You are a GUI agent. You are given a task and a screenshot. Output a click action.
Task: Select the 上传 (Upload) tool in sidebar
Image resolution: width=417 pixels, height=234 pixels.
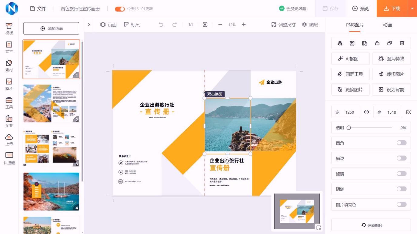tap(9, 140)
